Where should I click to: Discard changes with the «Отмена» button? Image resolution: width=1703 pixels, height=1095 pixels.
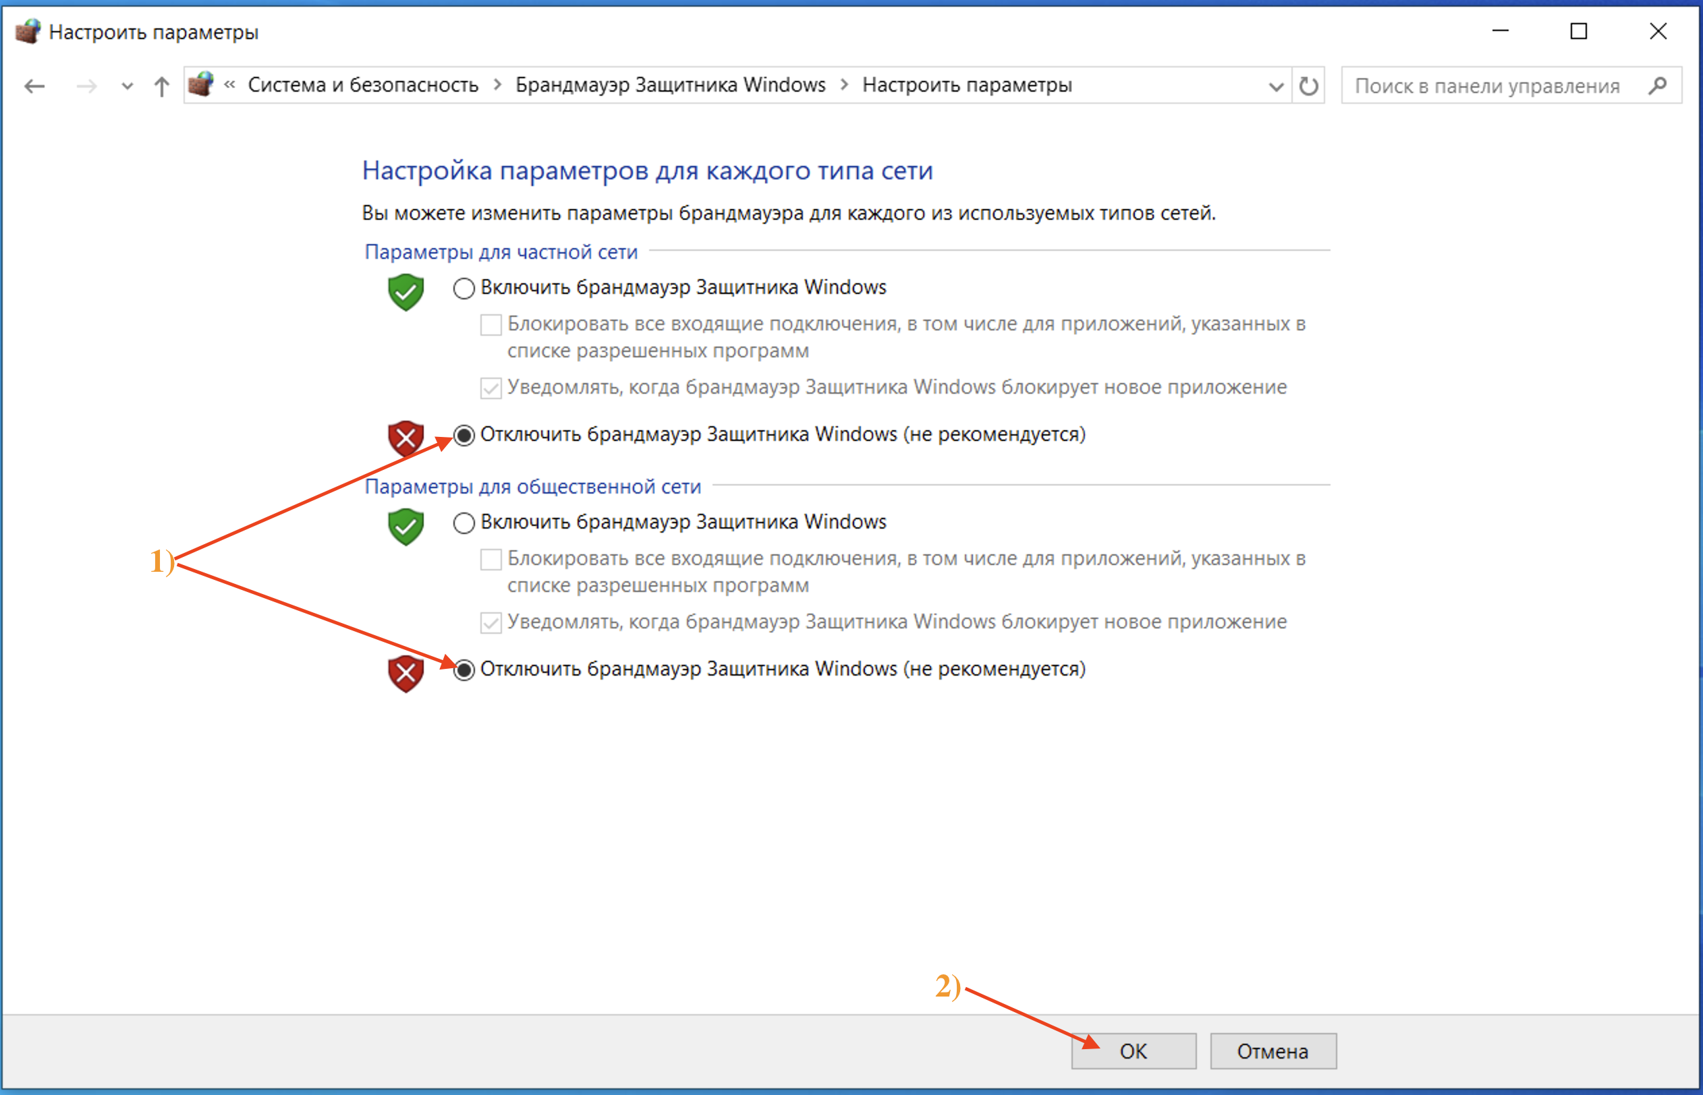pyautogui.click(x=1273, y=1051)
